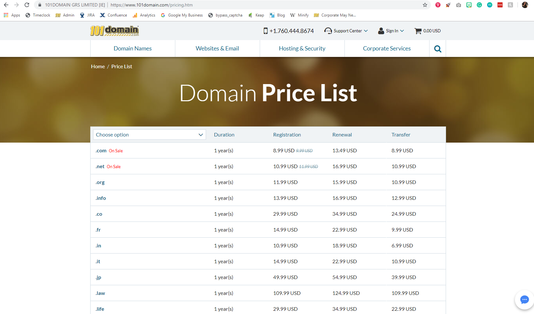Image resolution: width=534 pixels, height=314 pixels.
Task: Open the Keap bookmark
Action: point(256,15)
